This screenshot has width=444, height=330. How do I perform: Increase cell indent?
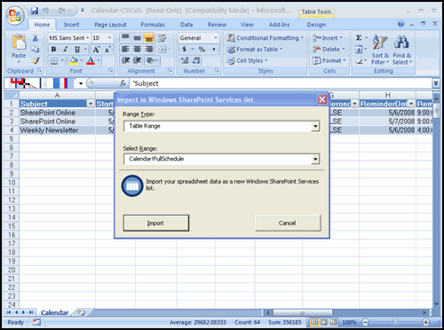(137, 60)
